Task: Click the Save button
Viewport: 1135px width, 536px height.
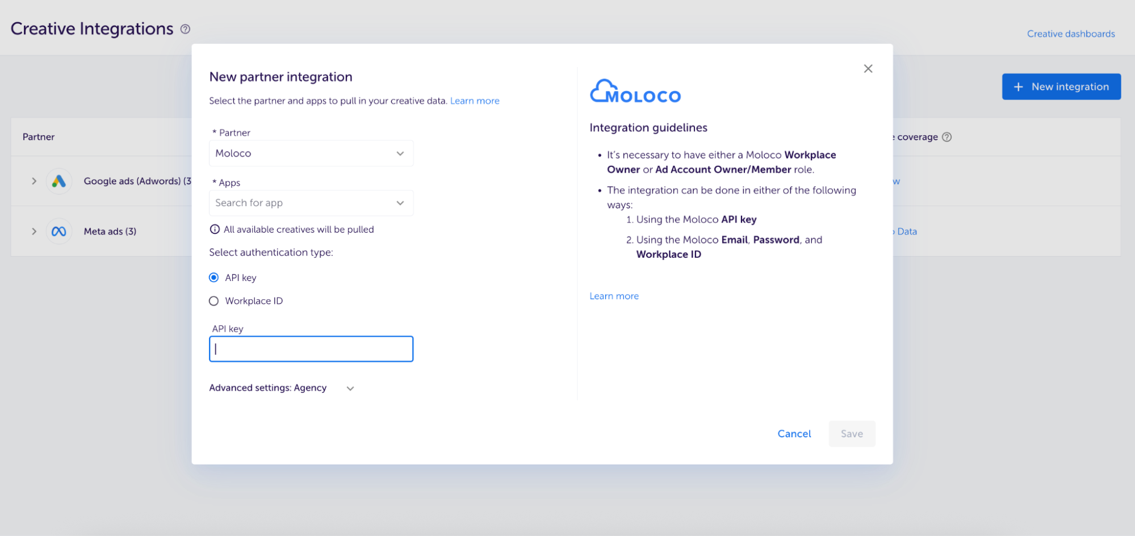Action: 852,434
